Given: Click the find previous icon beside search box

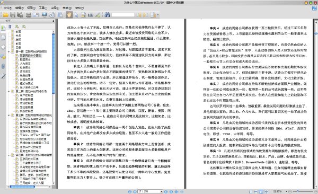Looking at the screenshot, I should point(138,15).
